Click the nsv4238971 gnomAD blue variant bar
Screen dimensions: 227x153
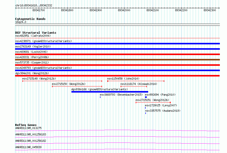(117, 44)
